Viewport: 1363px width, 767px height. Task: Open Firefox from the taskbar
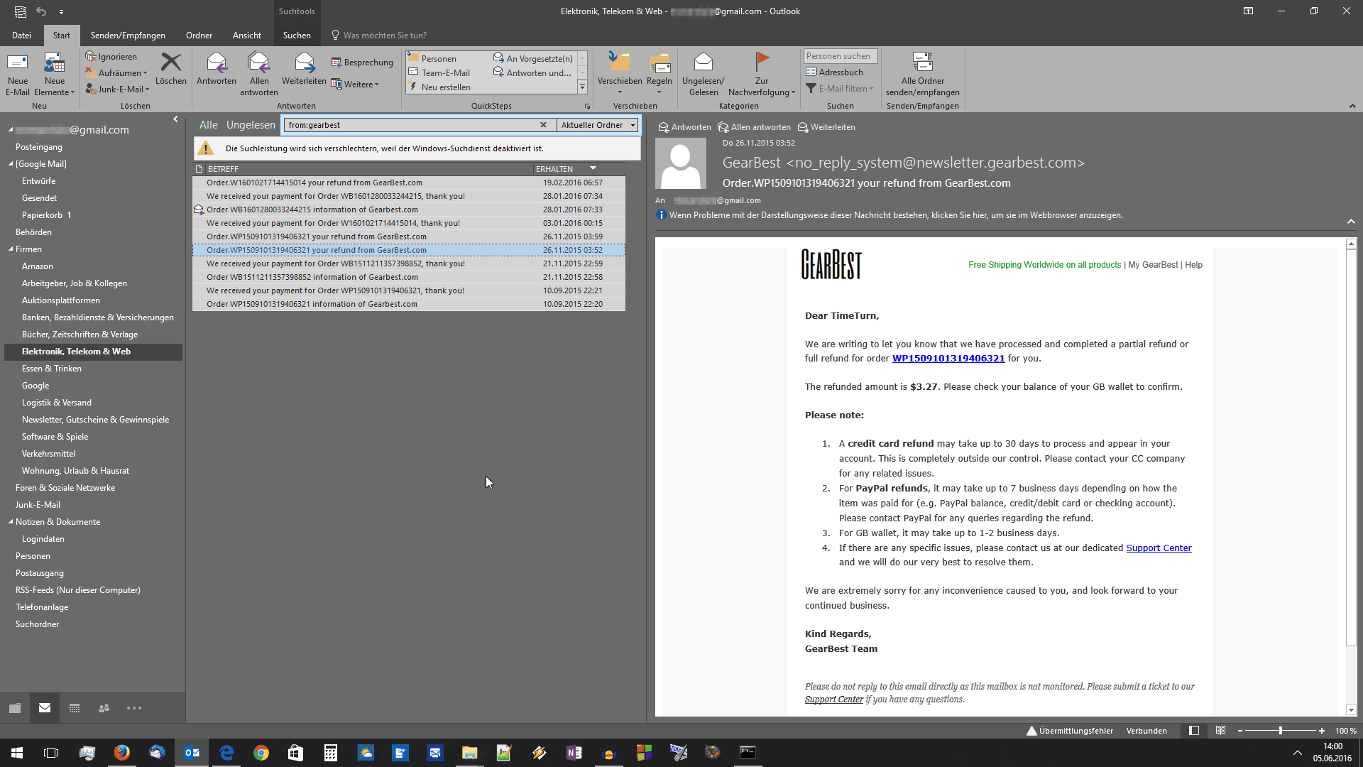[122, 753]
